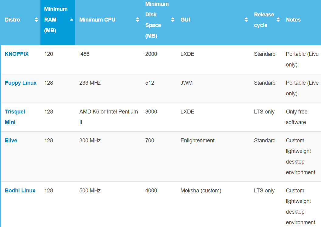Click the Minimum Disk Space sort arrows
Image resolution: width=321 pixels, height=227 pixels.
click(x=172, y=20)
